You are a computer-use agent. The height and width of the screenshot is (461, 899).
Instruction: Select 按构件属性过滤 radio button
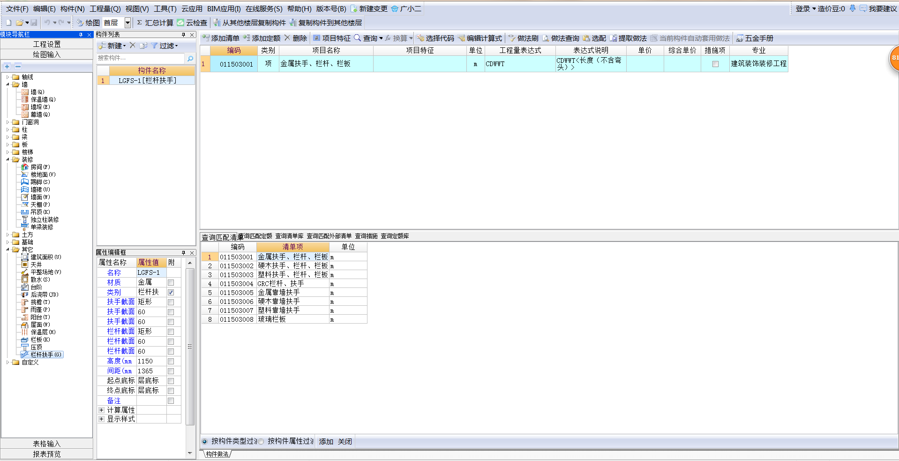tap(261, 441)
